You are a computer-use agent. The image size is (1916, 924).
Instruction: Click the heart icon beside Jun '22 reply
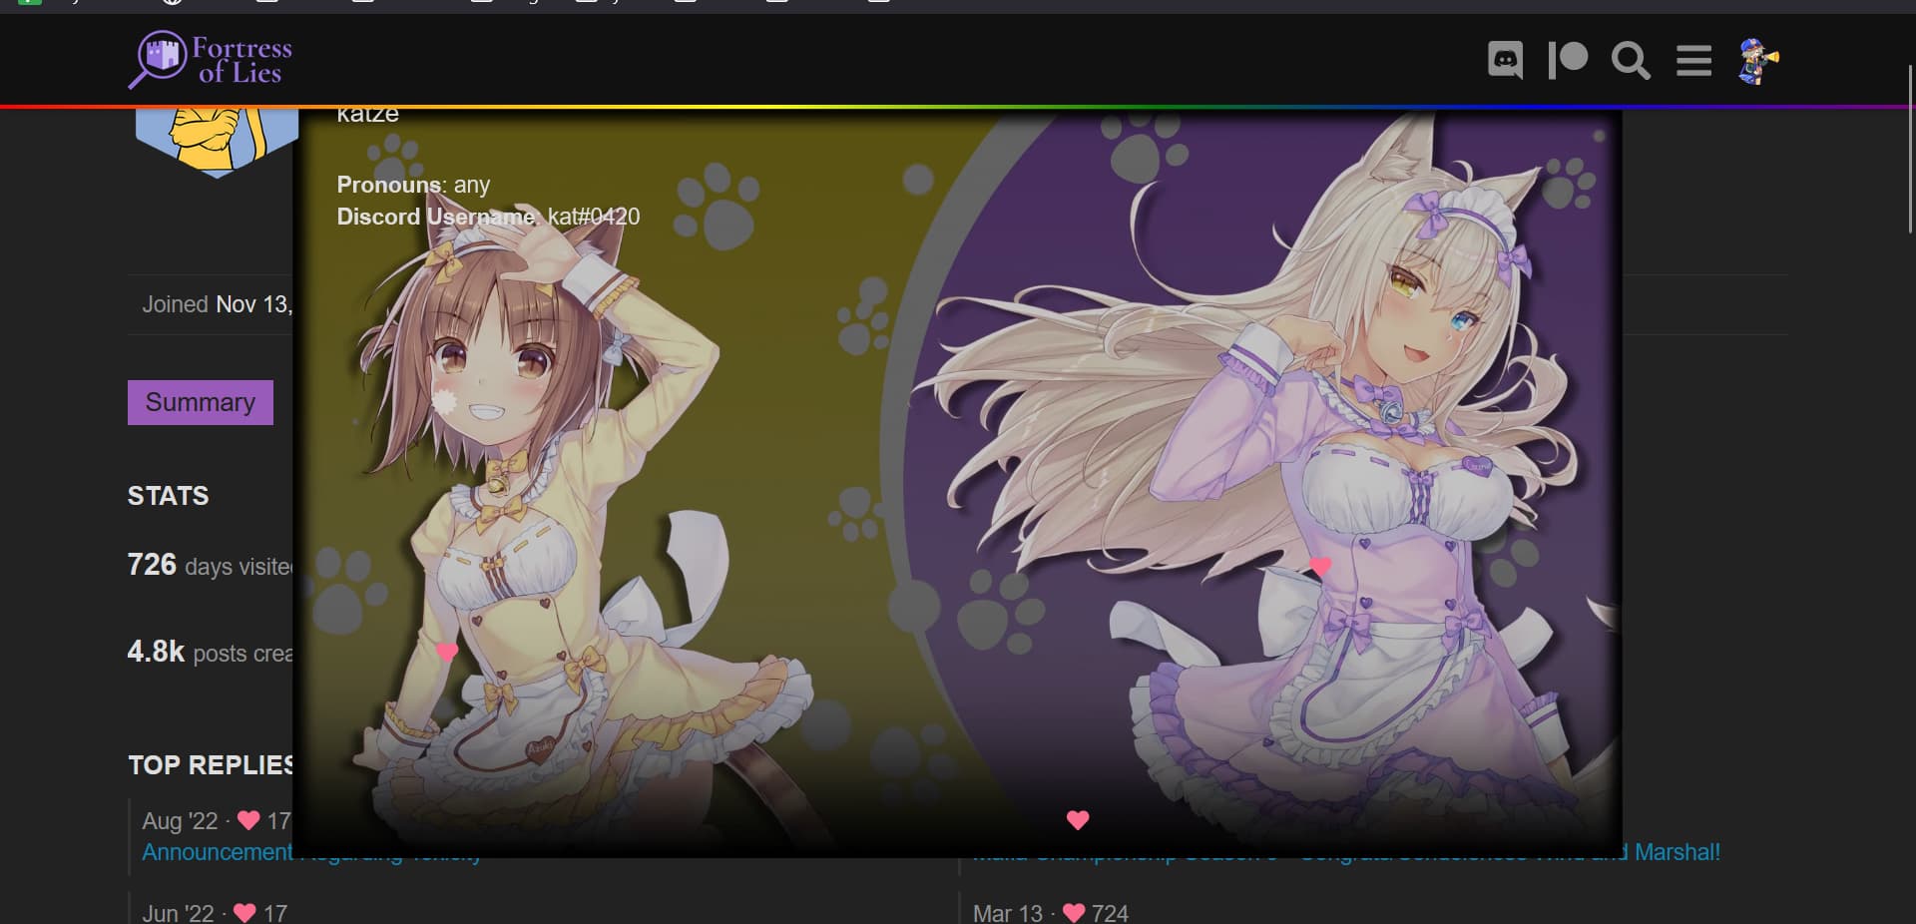pos(244,912)
